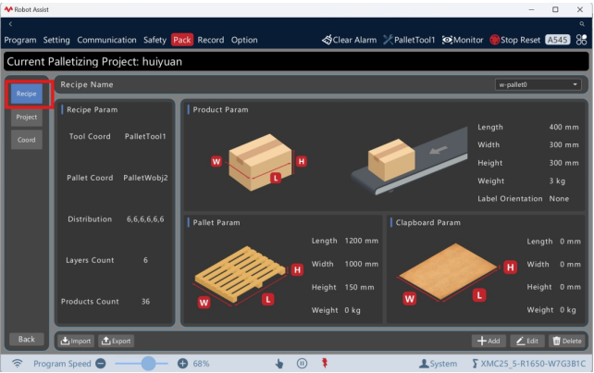The height and width of the screenshot is (373, 594).
Task: Switch to the Coord sidebar tab
Action: pyautogui.click(x=27, y=140)
